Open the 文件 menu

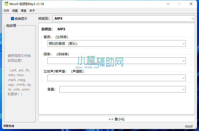tap(6, 11)
